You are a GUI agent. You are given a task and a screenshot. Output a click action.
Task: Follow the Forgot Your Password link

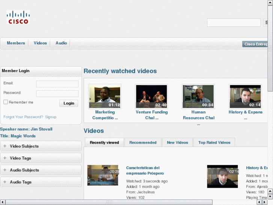pyautogui.click(x=23, y=117)
